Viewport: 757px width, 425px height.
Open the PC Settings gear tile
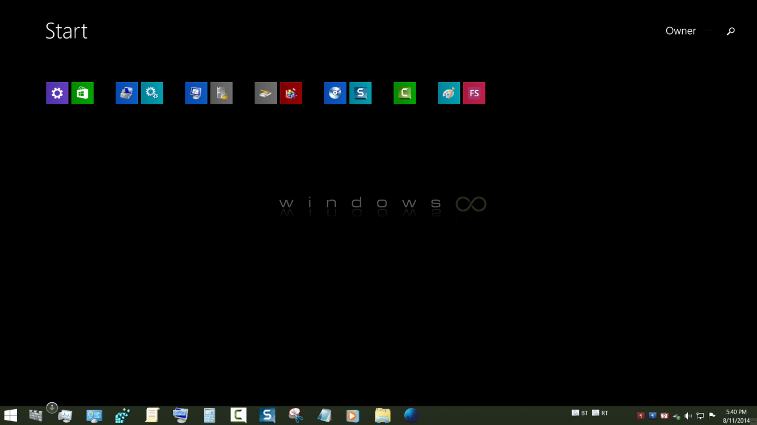click(x=57, y=93)
